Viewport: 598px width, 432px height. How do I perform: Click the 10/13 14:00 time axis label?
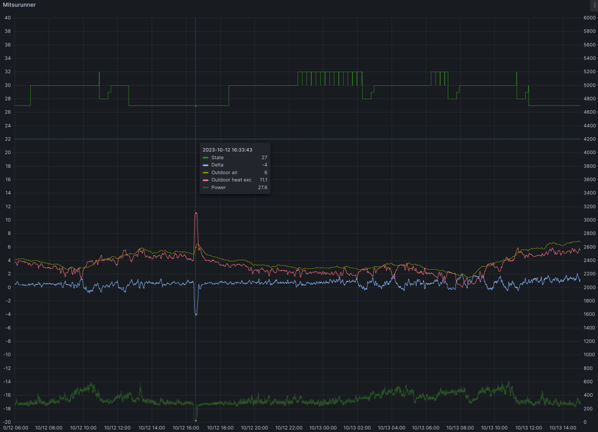coord(563,428)
